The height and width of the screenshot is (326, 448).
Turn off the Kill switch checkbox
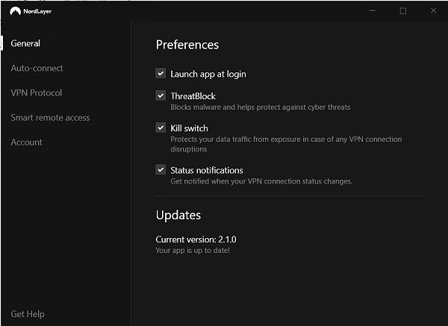[x=161, y=128]
